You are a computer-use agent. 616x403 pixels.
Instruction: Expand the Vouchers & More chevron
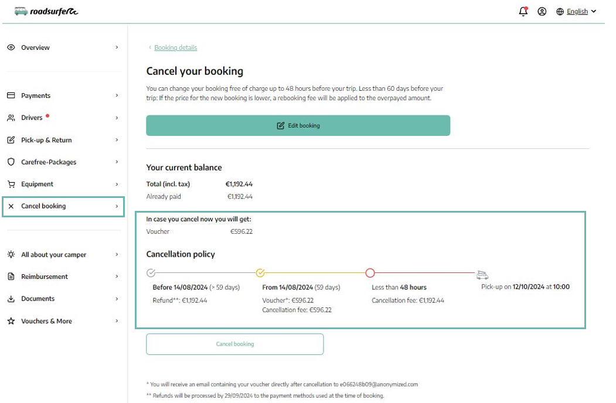pos(117,321)
